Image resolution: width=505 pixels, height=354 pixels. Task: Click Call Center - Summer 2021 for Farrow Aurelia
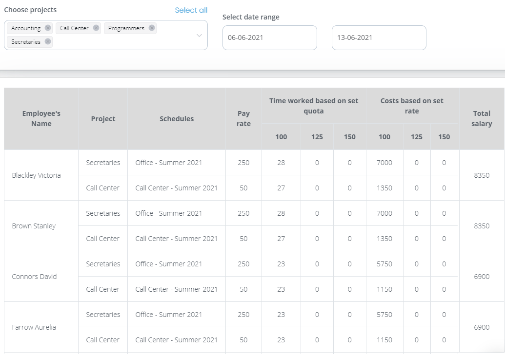click(x=177, y=340)
